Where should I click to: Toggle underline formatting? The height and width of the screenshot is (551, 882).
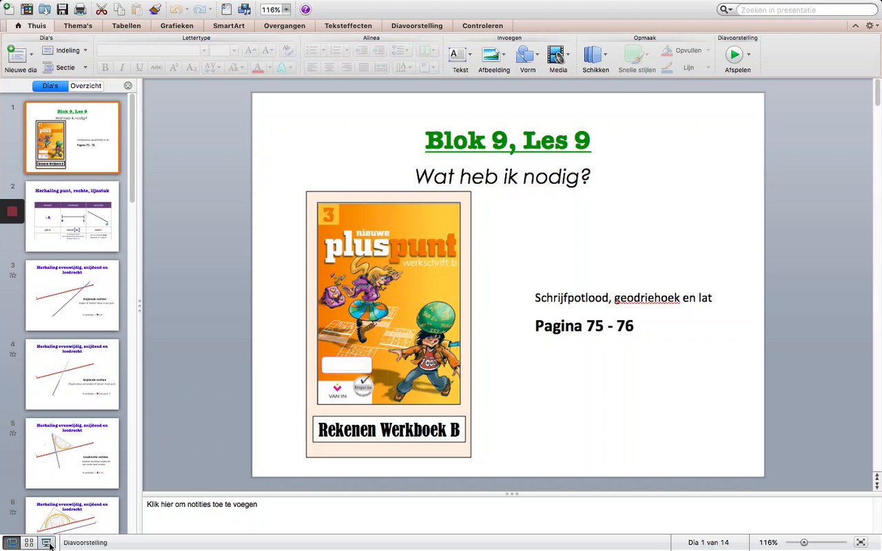[139, 67]
